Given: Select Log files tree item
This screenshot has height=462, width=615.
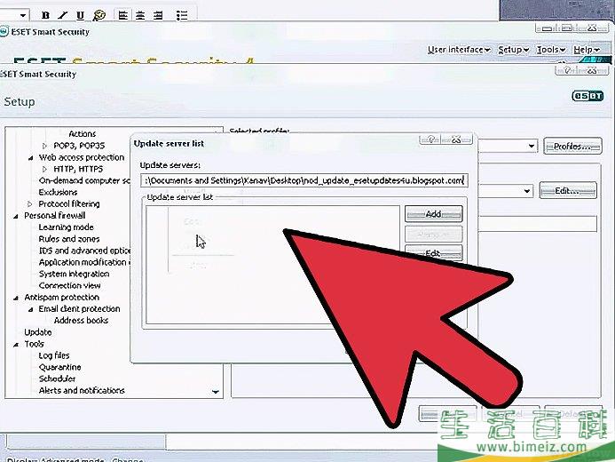Looking at the screenshot, I should (54, 355).
